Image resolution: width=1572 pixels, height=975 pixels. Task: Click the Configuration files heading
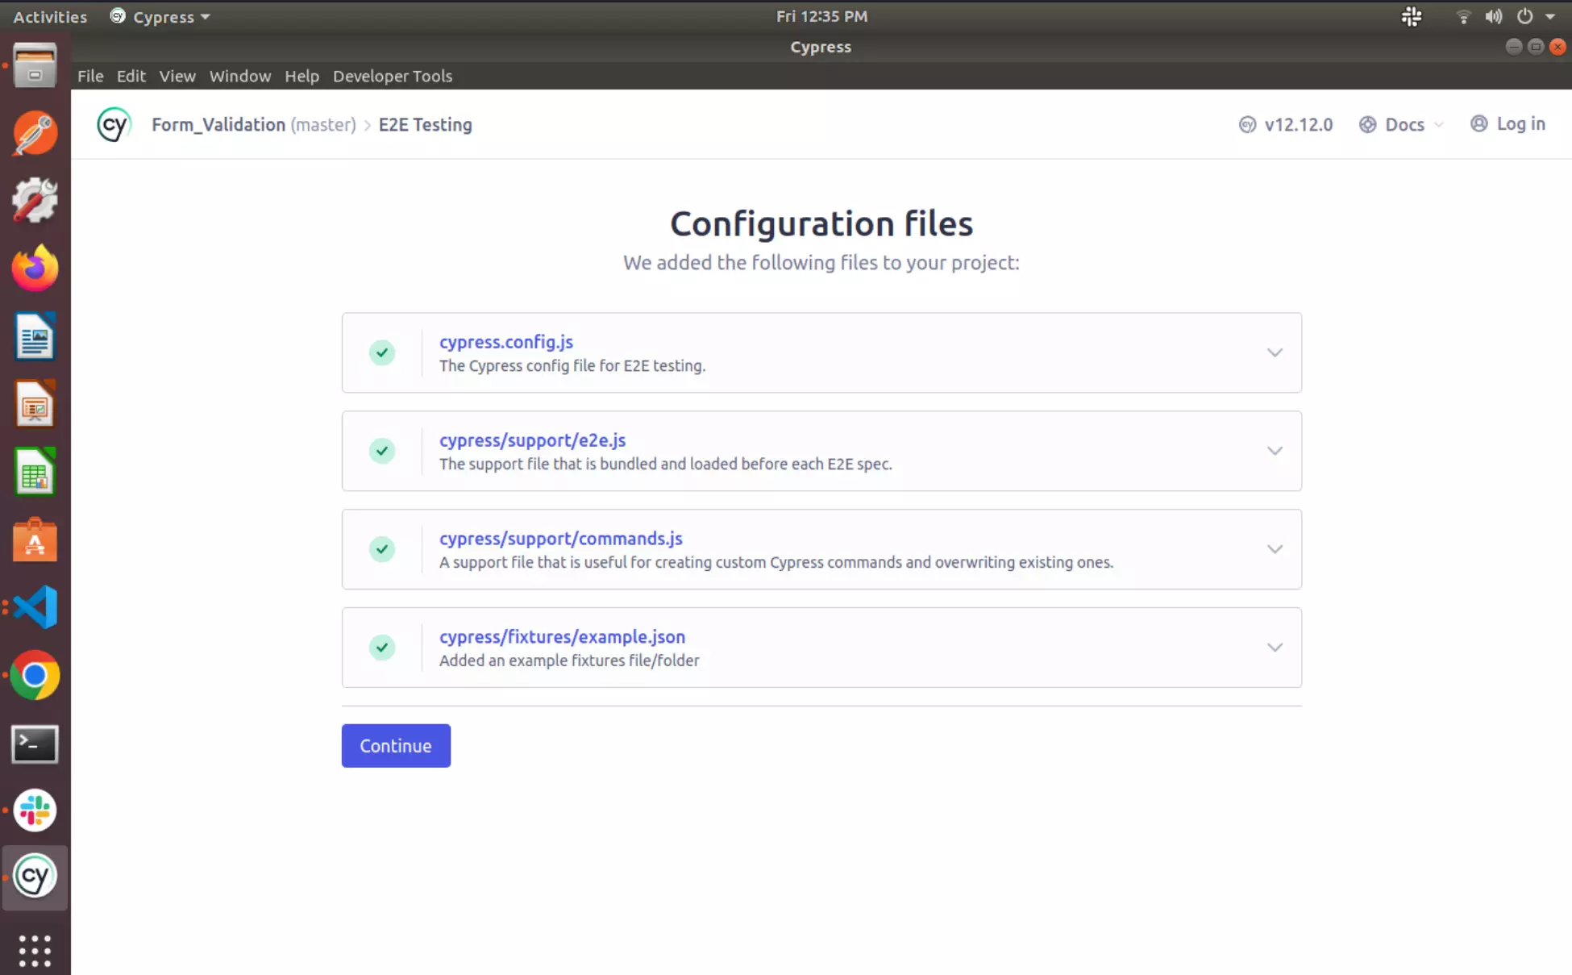coord(821,223)
